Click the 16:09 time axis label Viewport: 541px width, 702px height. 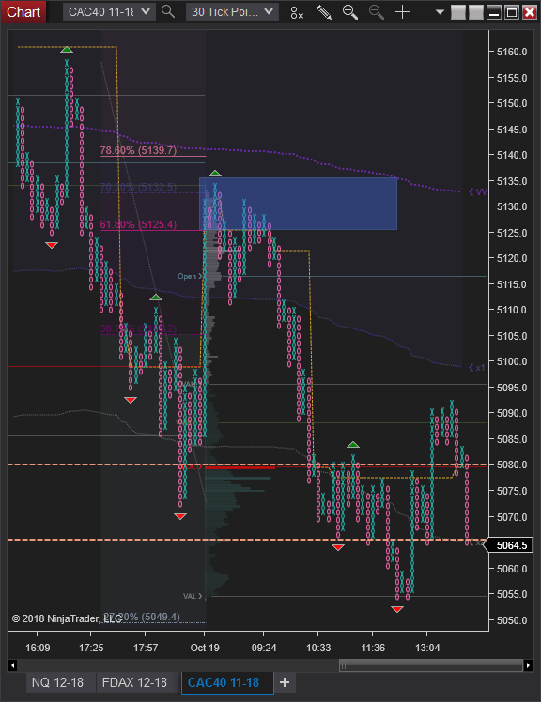38,648
